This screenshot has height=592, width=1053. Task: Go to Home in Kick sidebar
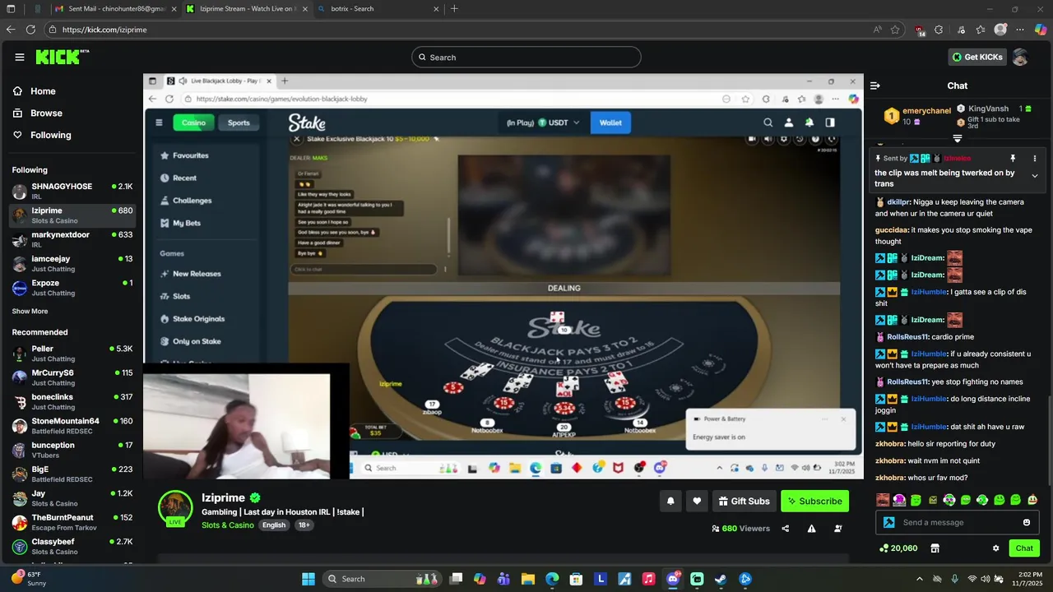[x=43, y=91]
